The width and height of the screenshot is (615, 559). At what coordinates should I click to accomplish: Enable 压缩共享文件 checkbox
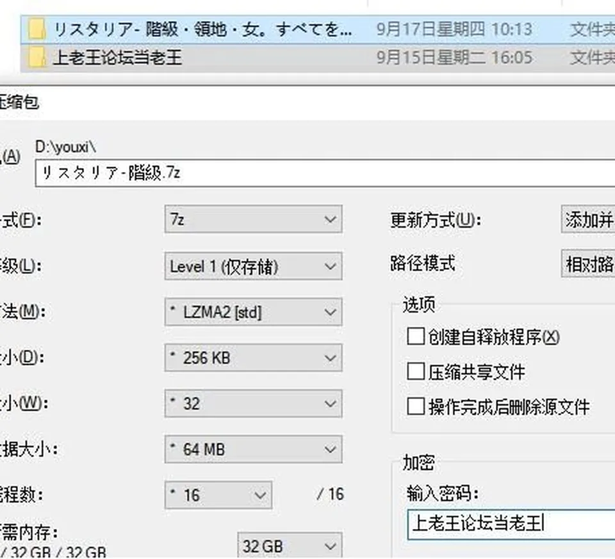(416, 371)
